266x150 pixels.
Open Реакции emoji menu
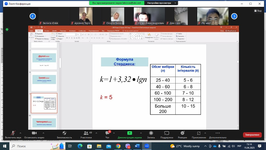182,135
